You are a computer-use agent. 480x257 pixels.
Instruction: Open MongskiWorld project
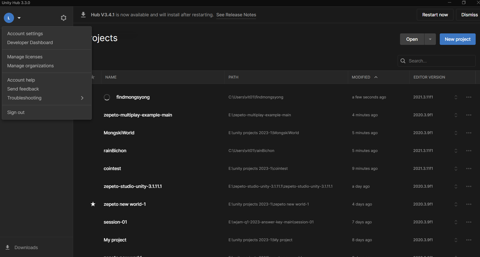[119, 133]
